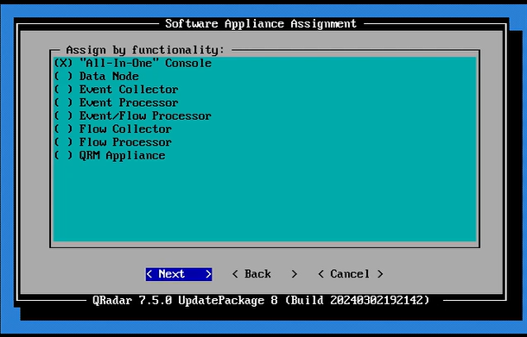Select the Flow Processor option
Image resolution: width=527 pixels, height=337 pixels.
113,142
